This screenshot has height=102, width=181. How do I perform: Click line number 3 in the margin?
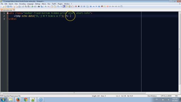tap(4, 19)
